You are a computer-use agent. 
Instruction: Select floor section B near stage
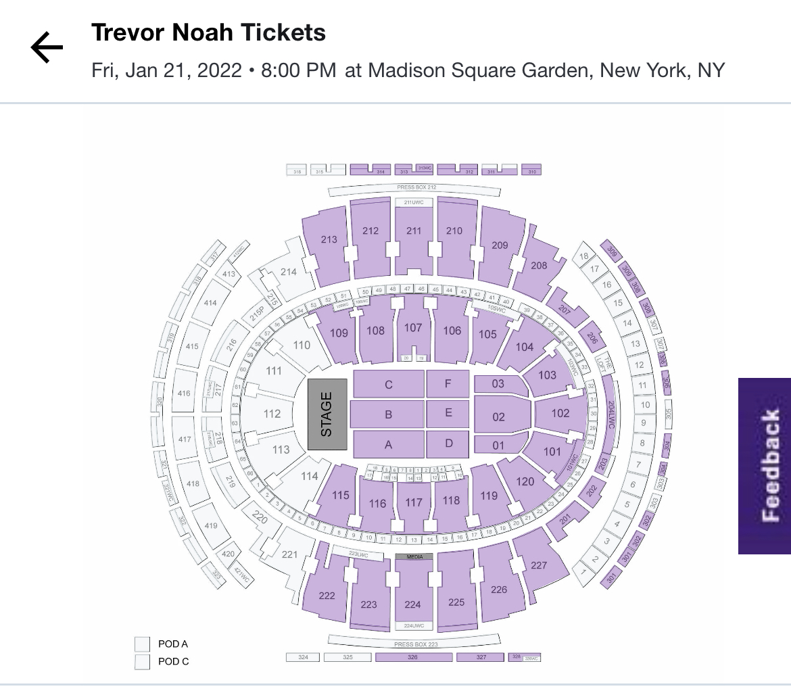pyautogui.click(x=388, y=414)
